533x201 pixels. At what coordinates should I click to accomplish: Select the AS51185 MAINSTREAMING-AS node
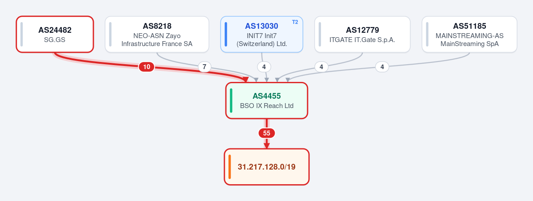pos(469,35)
